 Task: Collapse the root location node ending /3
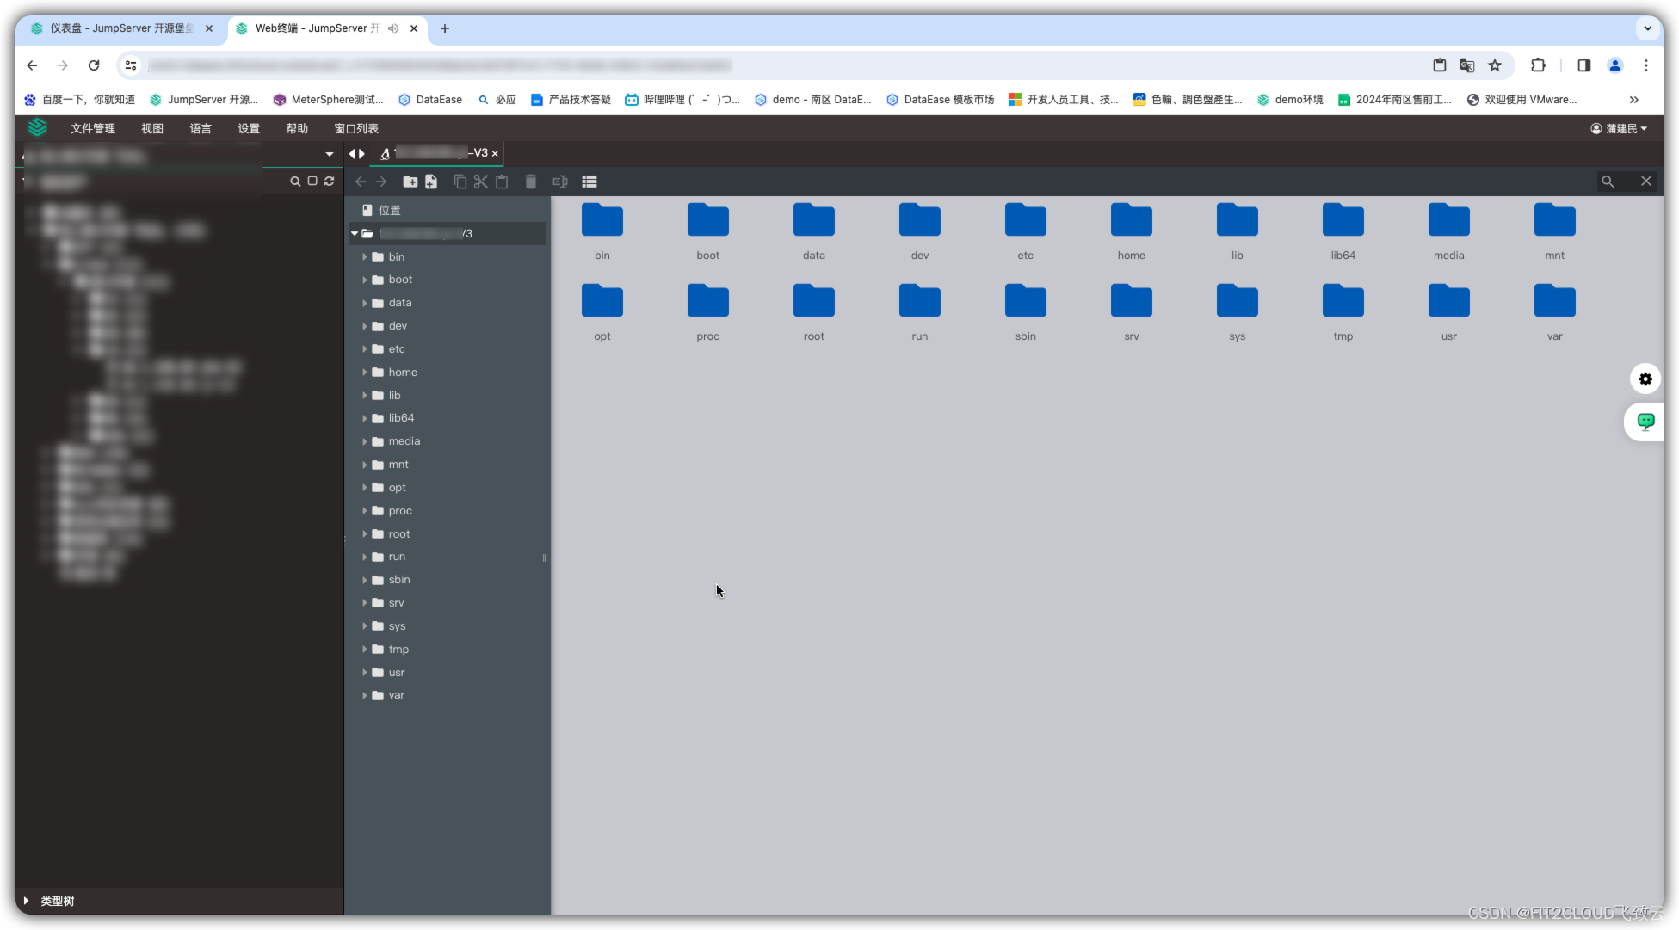(x=354, y=233)
